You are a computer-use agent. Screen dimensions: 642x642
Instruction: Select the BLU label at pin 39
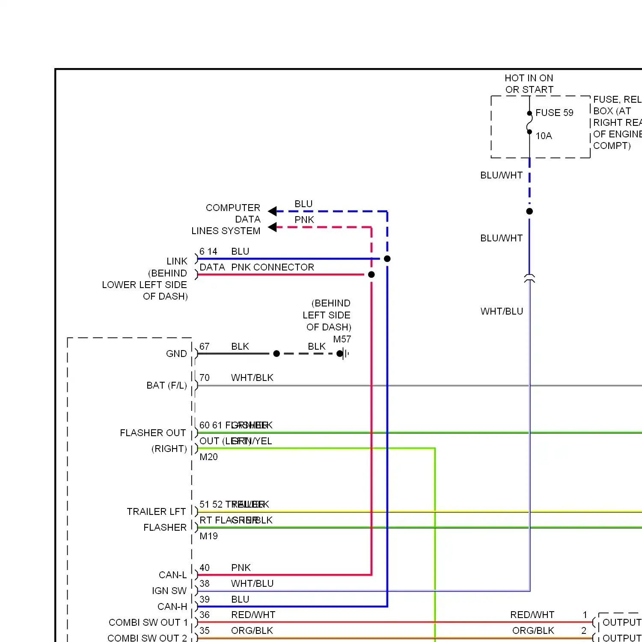[240, 599]
